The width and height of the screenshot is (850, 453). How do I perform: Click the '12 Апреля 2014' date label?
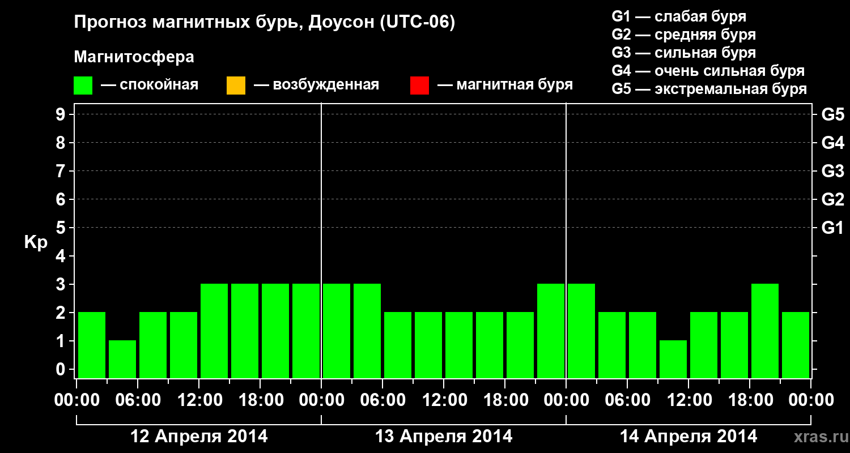(199, 437)
